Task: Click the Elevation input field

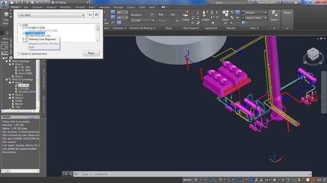Action: pyautogui.click(x=140, y=15)
